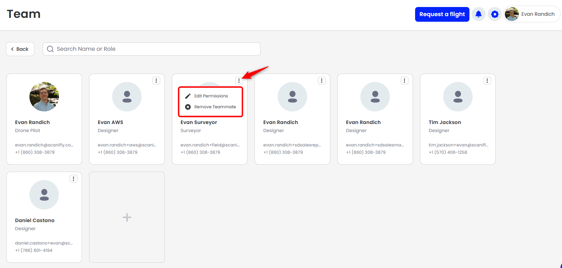Viewport: 562px width, 268px height.
Task: Close the three-dot menu on Evan Surveyor card
Action: pos(239,81)
